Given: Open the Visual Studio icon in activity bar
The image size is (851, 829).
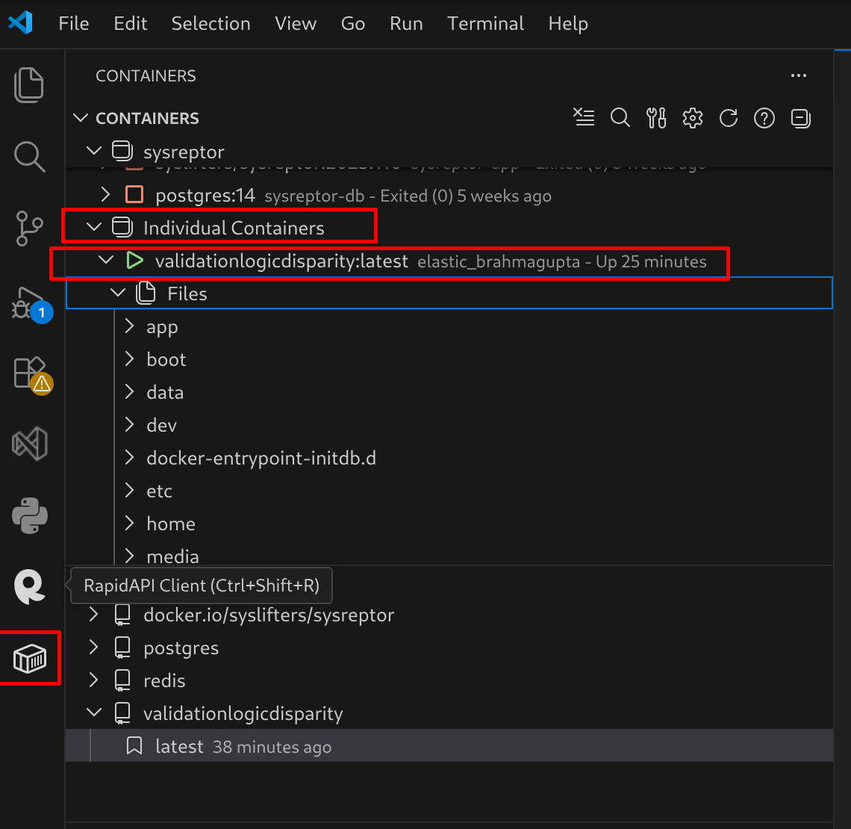Looking at the screenshot, I should pos(30,444).
